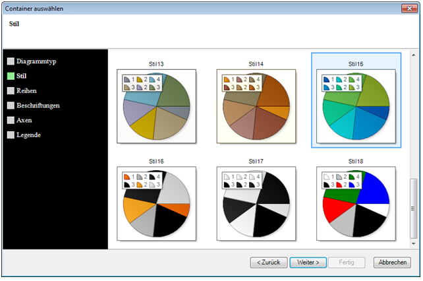The height and width of the screenshot is (281, 423).
Task: Go to the Diagrammtyp wizard page
Action: click(x=36, y=61)
